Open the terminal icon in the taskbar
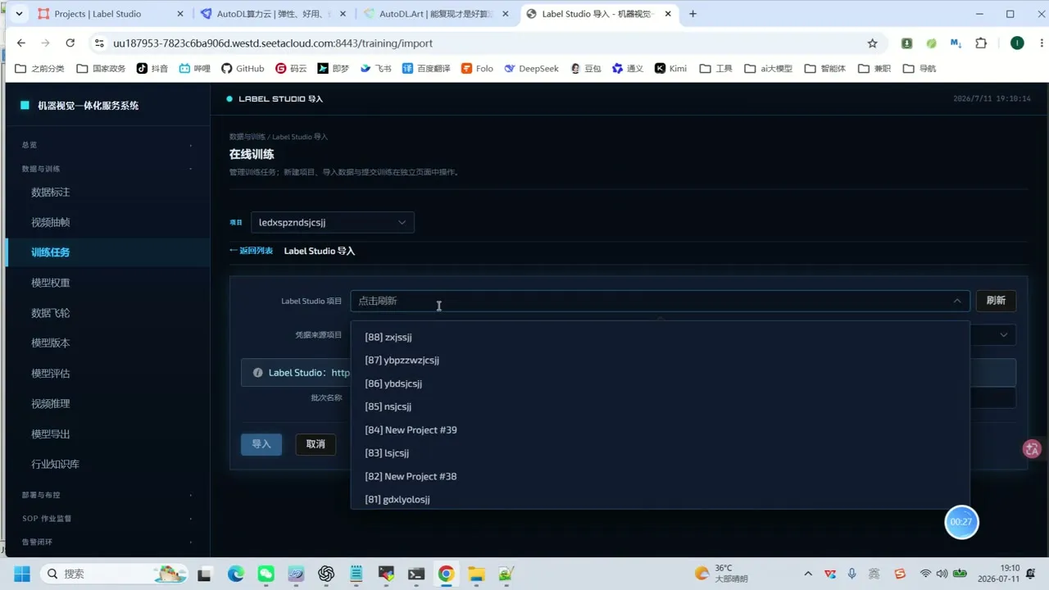Image resolution: width=1049 pixels, height=590 pixels. coord(416,574)
